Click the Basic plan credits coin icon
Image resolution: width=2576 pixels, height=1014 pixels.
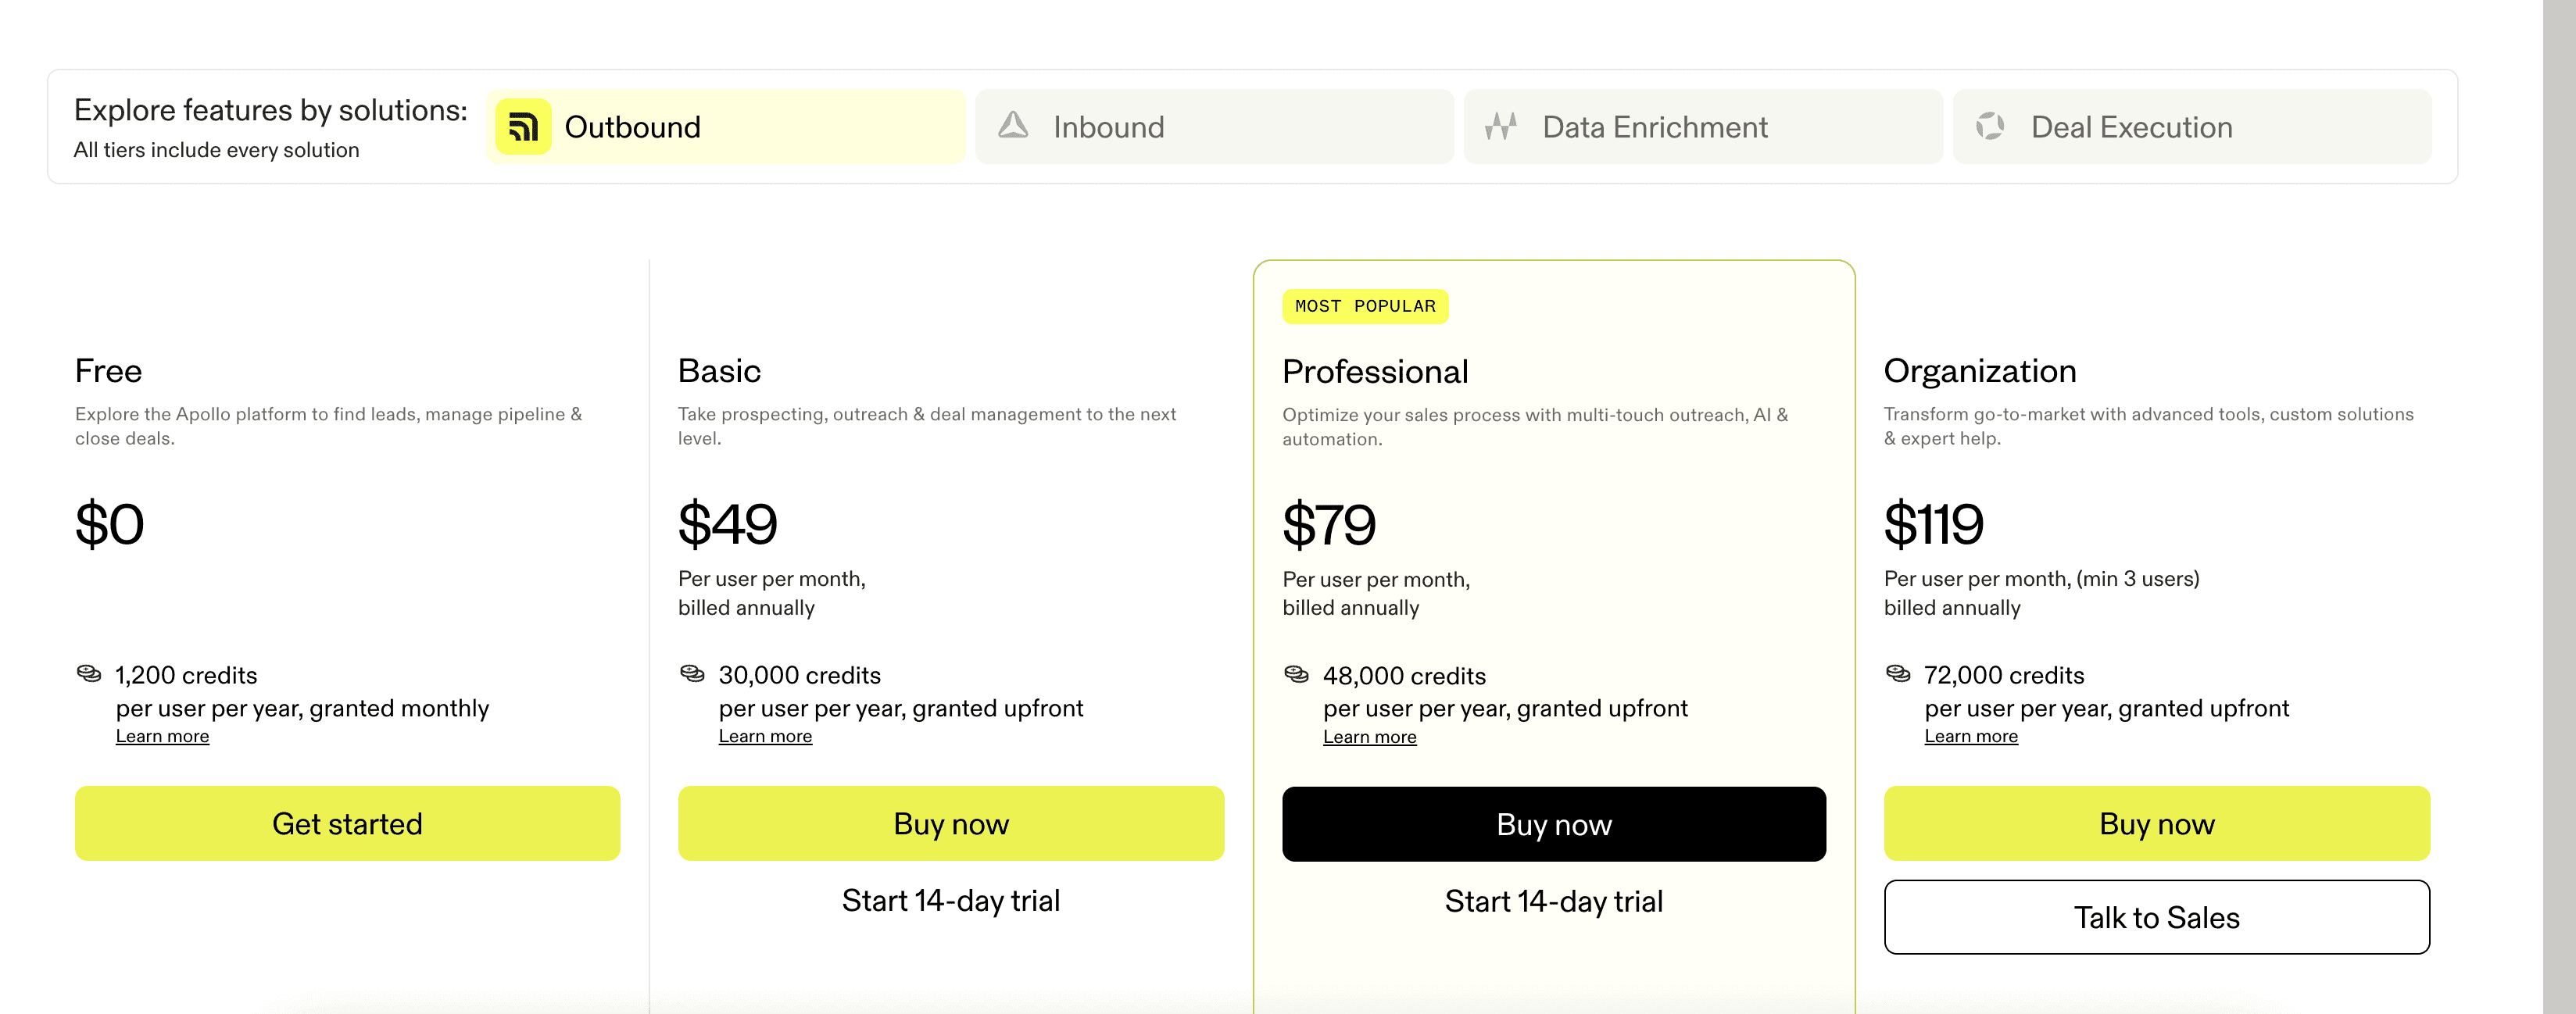click(692, 674)
